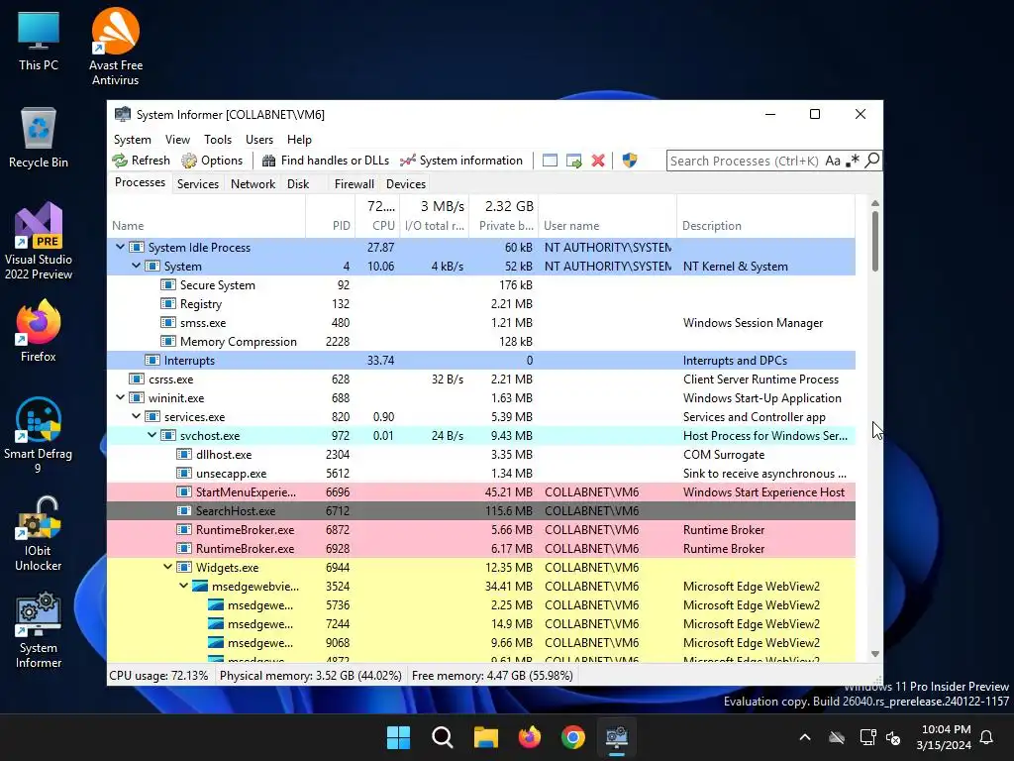Select the csrss.exe process icon
The image size is (1014, 761).
(137, 379)
